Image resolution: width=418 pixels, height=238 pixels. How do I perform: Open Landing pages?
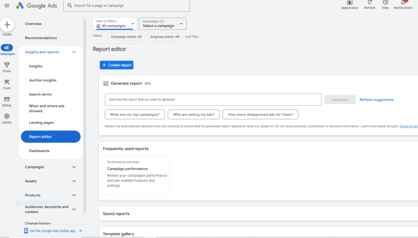41,122
